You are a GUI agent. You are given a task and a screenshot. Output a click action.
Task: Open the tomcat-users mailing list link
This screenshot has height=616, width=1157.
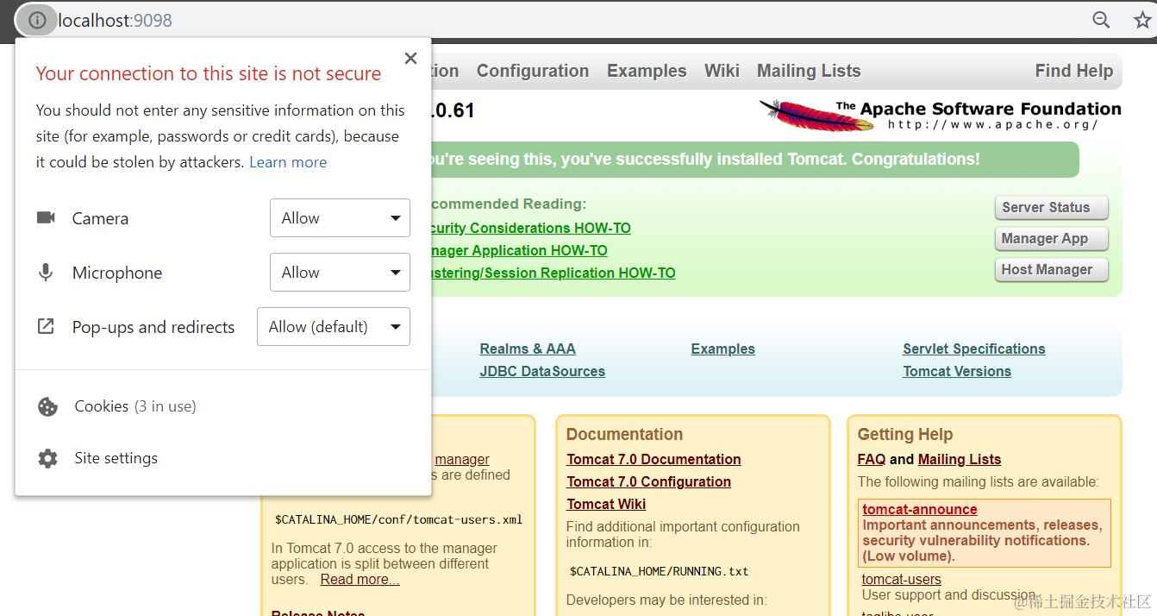[x=902, y=579]
